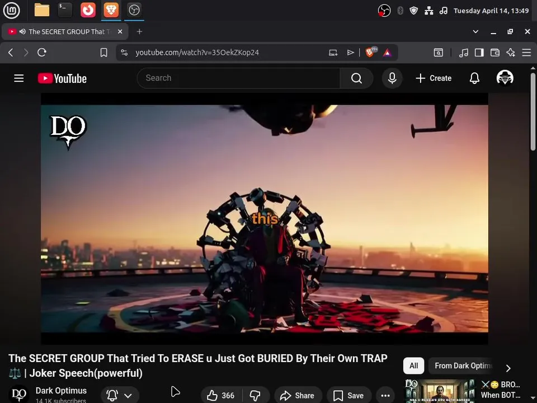Click the share/send arrow icon in address bar
Screen dimensions: 537x403
pyautogui.click(x=350, y=53)
